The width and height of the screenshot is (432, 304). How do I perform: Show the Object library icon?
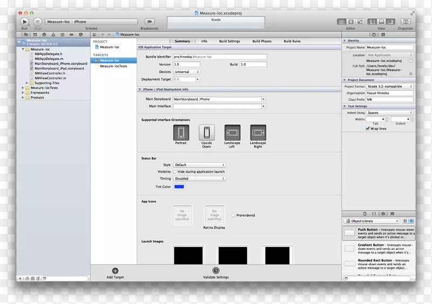(x=383, y=214)
